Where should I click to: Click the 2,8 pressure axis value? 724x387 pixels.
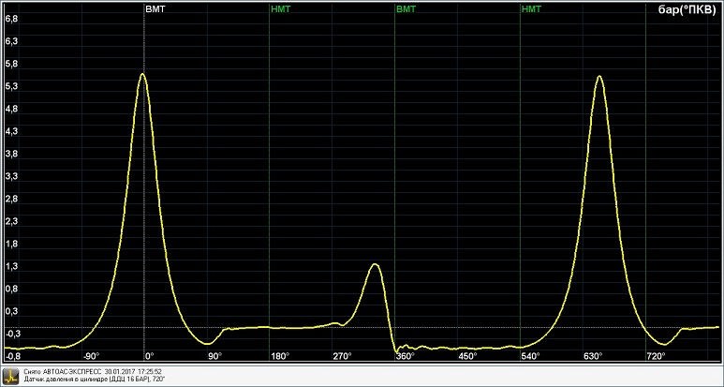pos(11,199)
